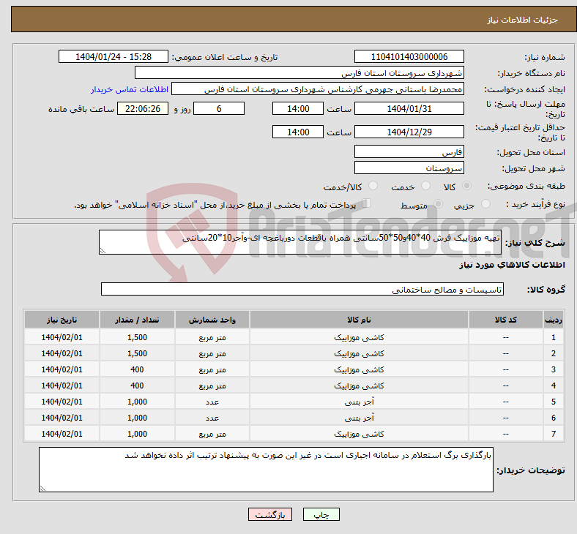The height and width of the screenshot is (534, 577).
Task: Select item آجر بتنی in row 5
Action: pyautogui.click(x=359, y=402)
